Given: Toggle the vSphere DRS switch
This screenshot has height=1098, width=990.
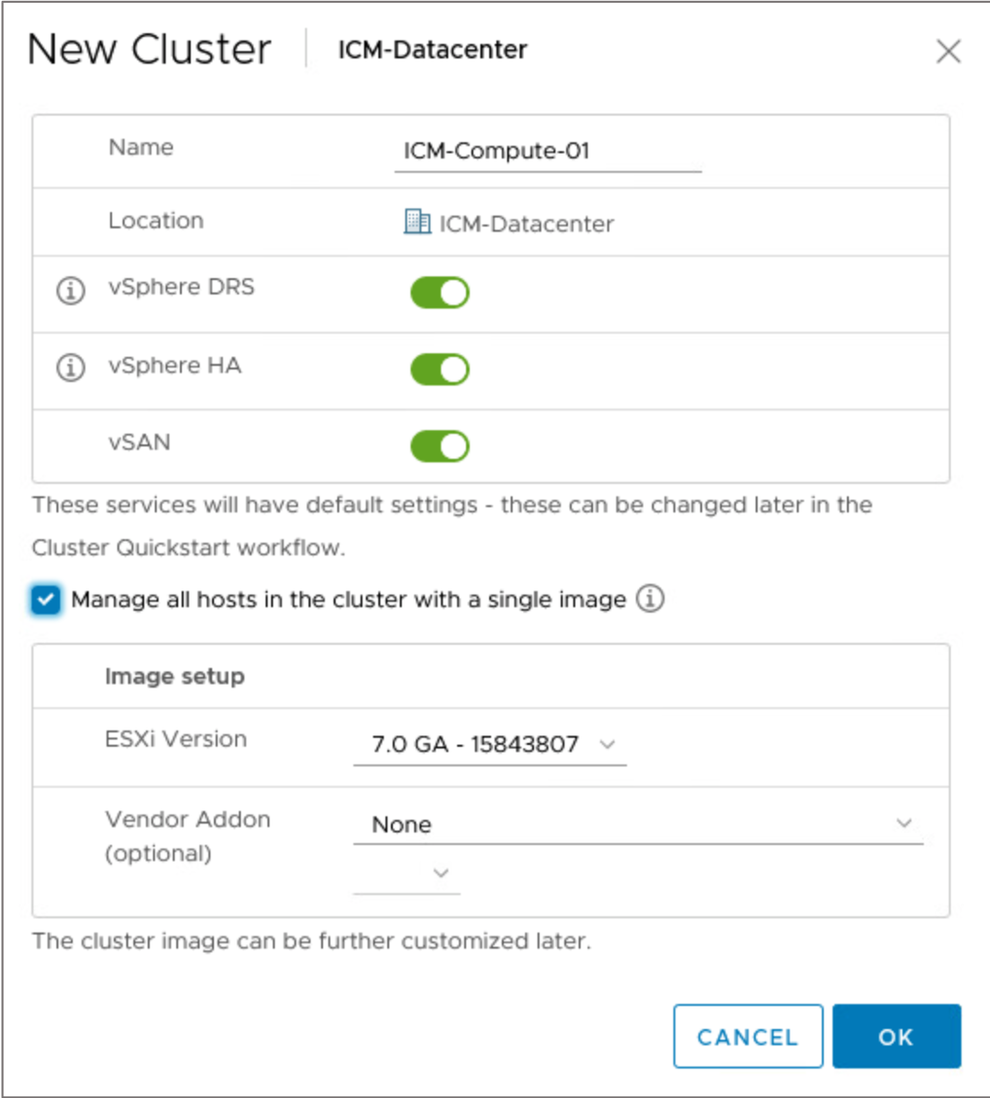Looking at the screenshot, I should (440, 293).
